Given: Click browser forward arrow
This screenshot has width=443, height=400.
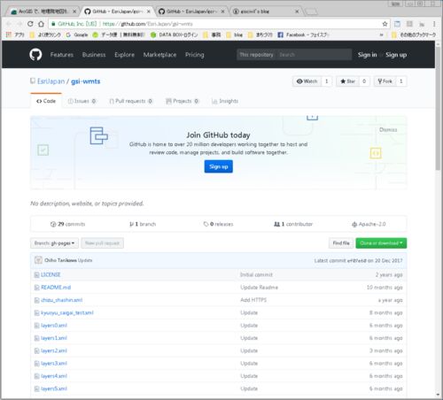Looking at the screenshot, I should click(19, 24).
